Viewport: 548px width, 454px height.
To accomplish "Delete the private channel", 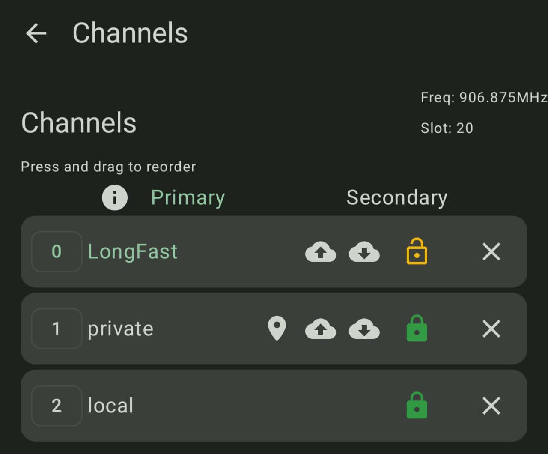I will 491,329.
